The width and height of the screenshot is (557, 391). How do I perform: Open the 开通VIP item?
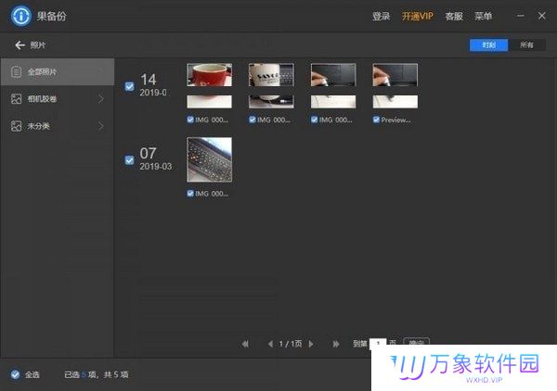[x=418, y=17]
